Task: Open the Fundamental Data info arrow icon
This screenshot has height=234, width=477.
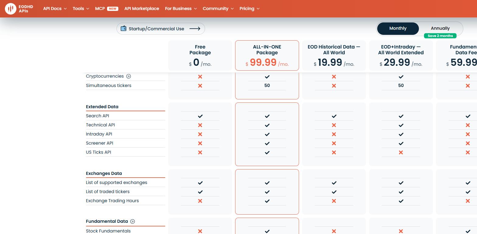Action: [133, 222]
